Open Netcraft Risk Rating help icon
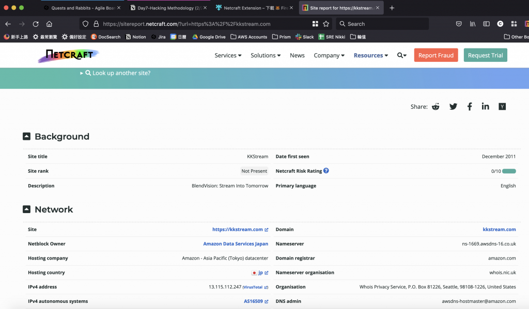 click(x=326, y=171)
